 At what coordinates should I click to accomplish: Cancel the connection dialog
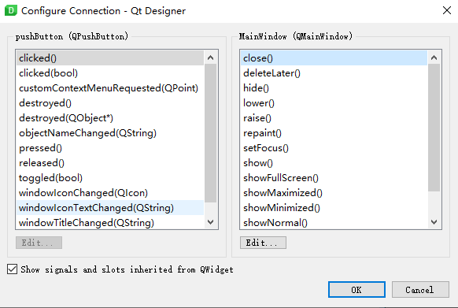tap(420, 290)
